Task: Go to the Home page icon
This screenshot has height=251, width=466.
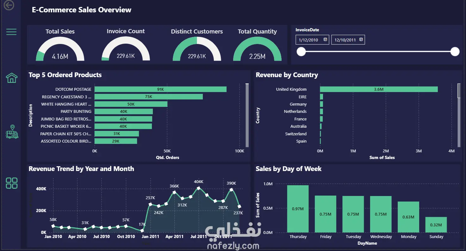Action: click(12, 77)
